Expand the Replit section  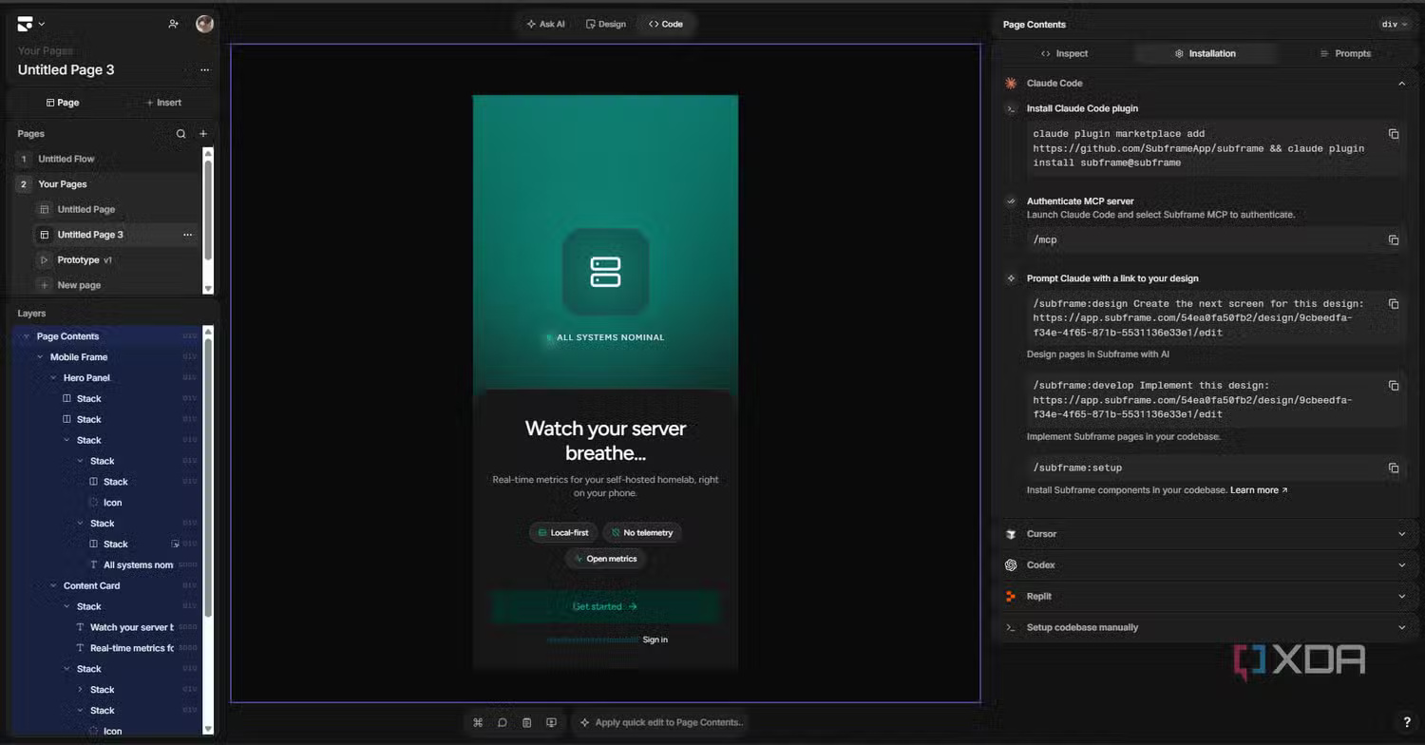[1205, 597]
